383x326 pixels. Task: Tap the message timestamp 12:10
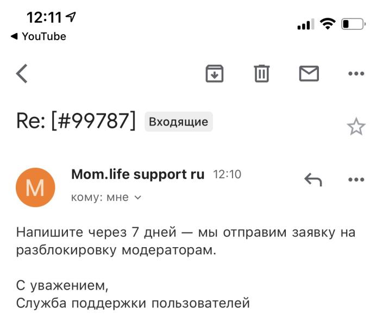tap(228, 174)
